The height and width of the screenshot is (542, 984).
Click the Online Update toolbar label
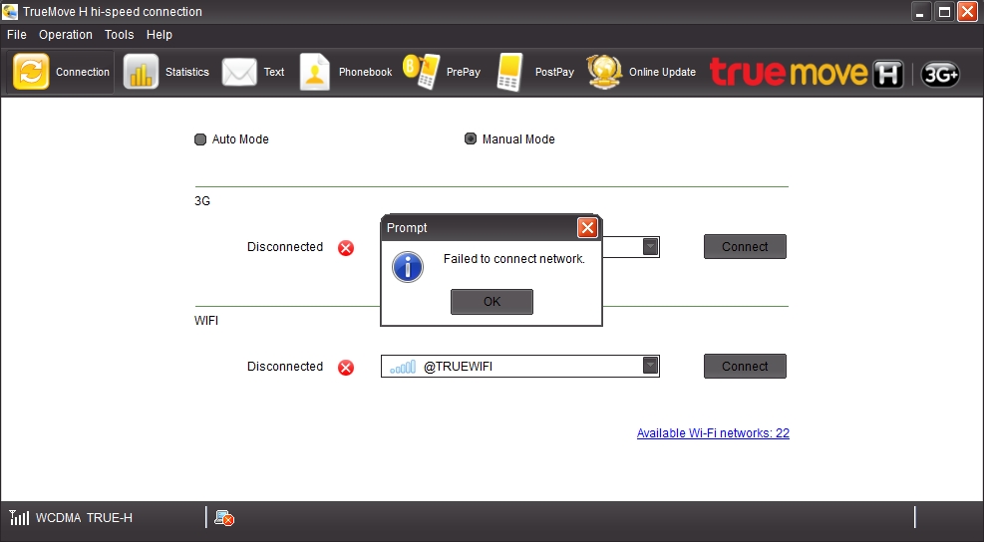662,72
